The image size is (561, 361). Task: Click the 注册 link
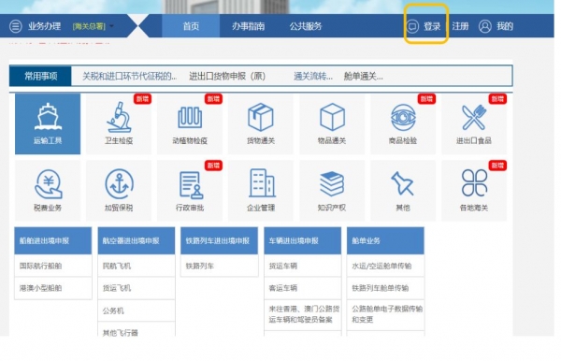(460, 26)
